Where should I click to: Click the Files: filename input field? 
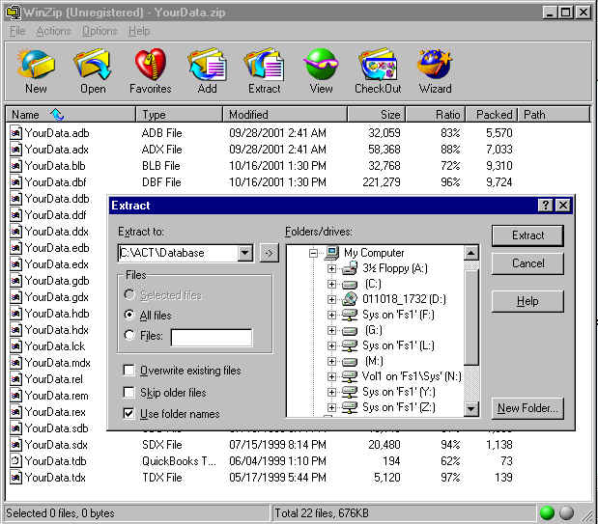click(x=212, y=337)
